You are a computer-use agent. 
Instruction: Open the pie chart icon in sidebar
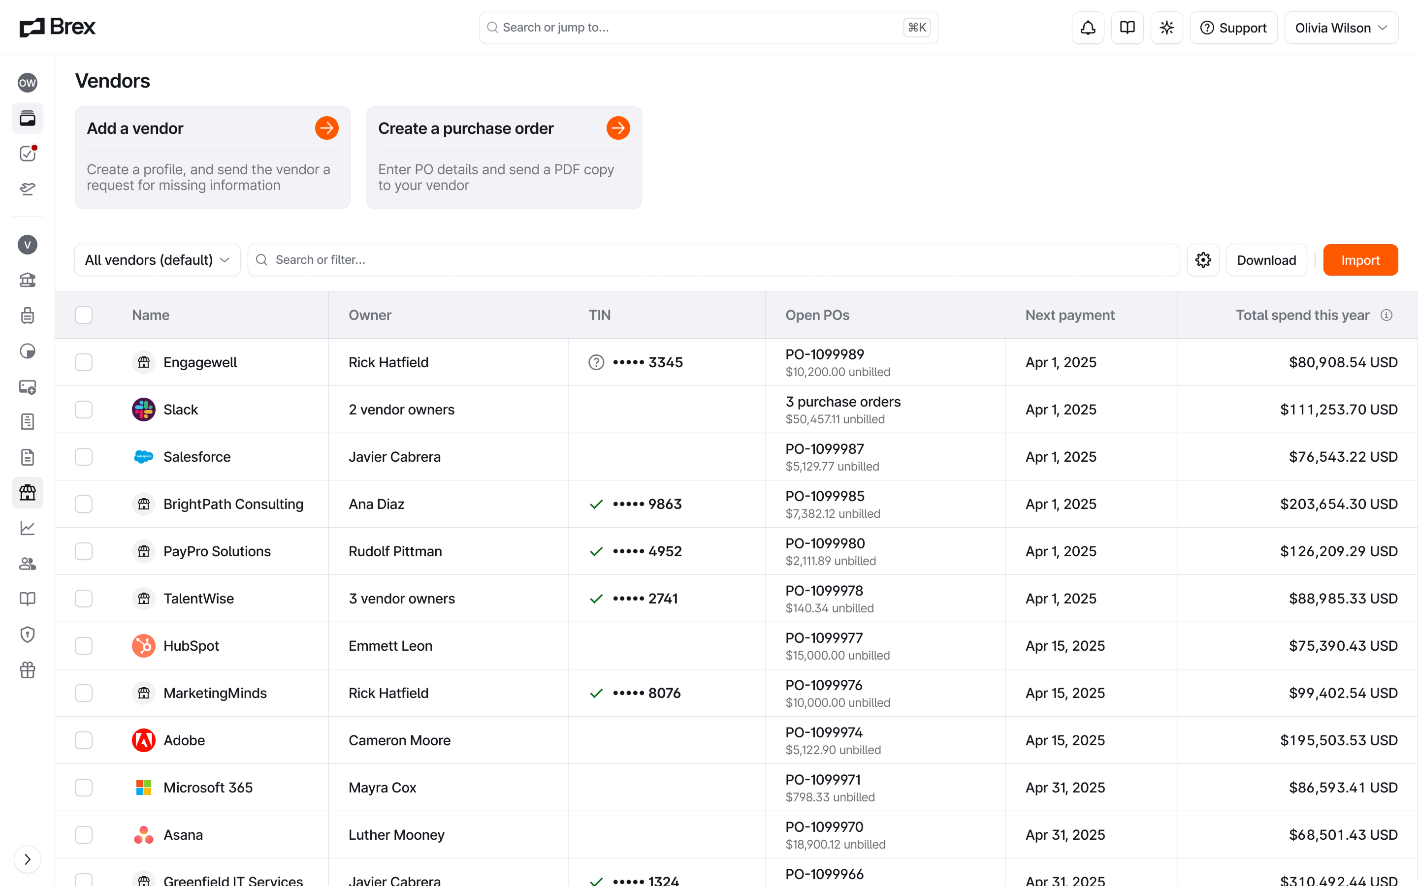(x=28, y=351)
